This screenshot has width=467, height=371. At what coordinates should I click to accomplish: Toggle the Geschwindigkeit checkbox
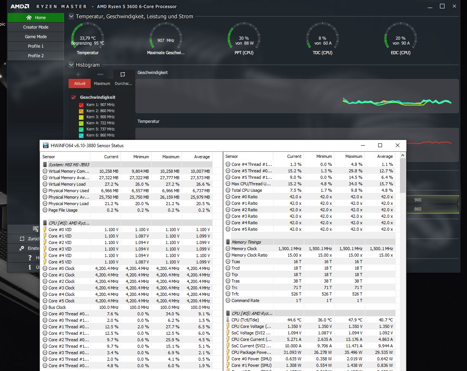(74, 97)
